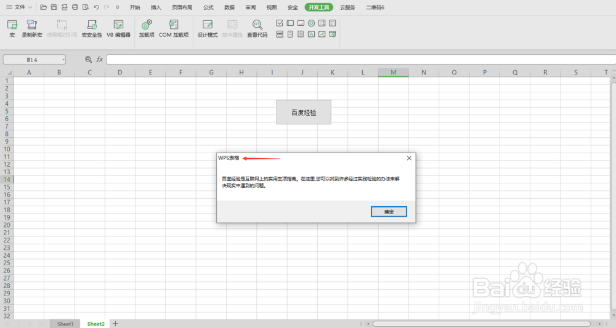This screenshot has height=328, width=616.
Task: Open 宏安全性 macro security settings
Action: point(92,29)
